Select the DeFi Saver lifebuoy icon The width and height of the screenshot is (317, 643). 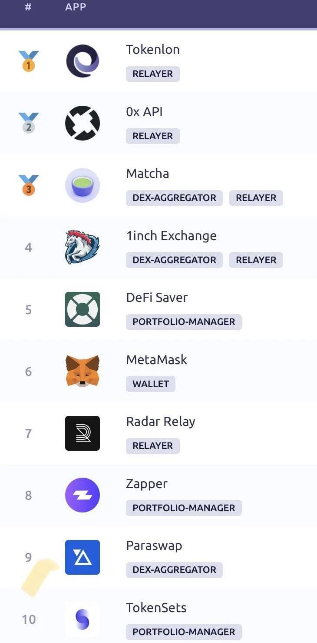(83, 309)
